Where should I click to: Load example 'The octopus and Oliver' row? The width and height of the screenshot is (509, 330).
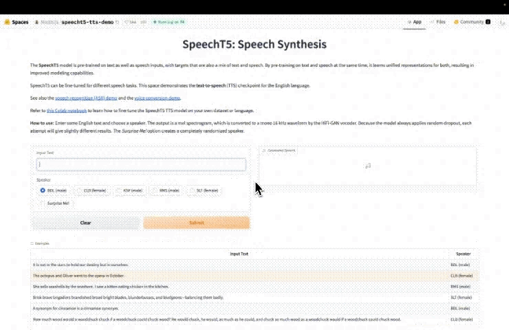[x=254, y=276]
